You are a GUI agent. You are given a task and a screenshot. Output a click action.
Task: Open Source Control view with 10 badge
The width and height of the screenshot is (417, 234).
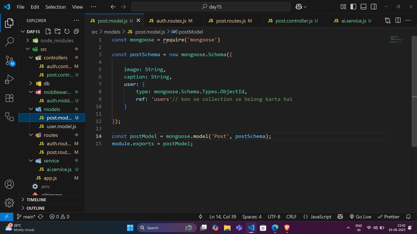(x=9, y=61)
